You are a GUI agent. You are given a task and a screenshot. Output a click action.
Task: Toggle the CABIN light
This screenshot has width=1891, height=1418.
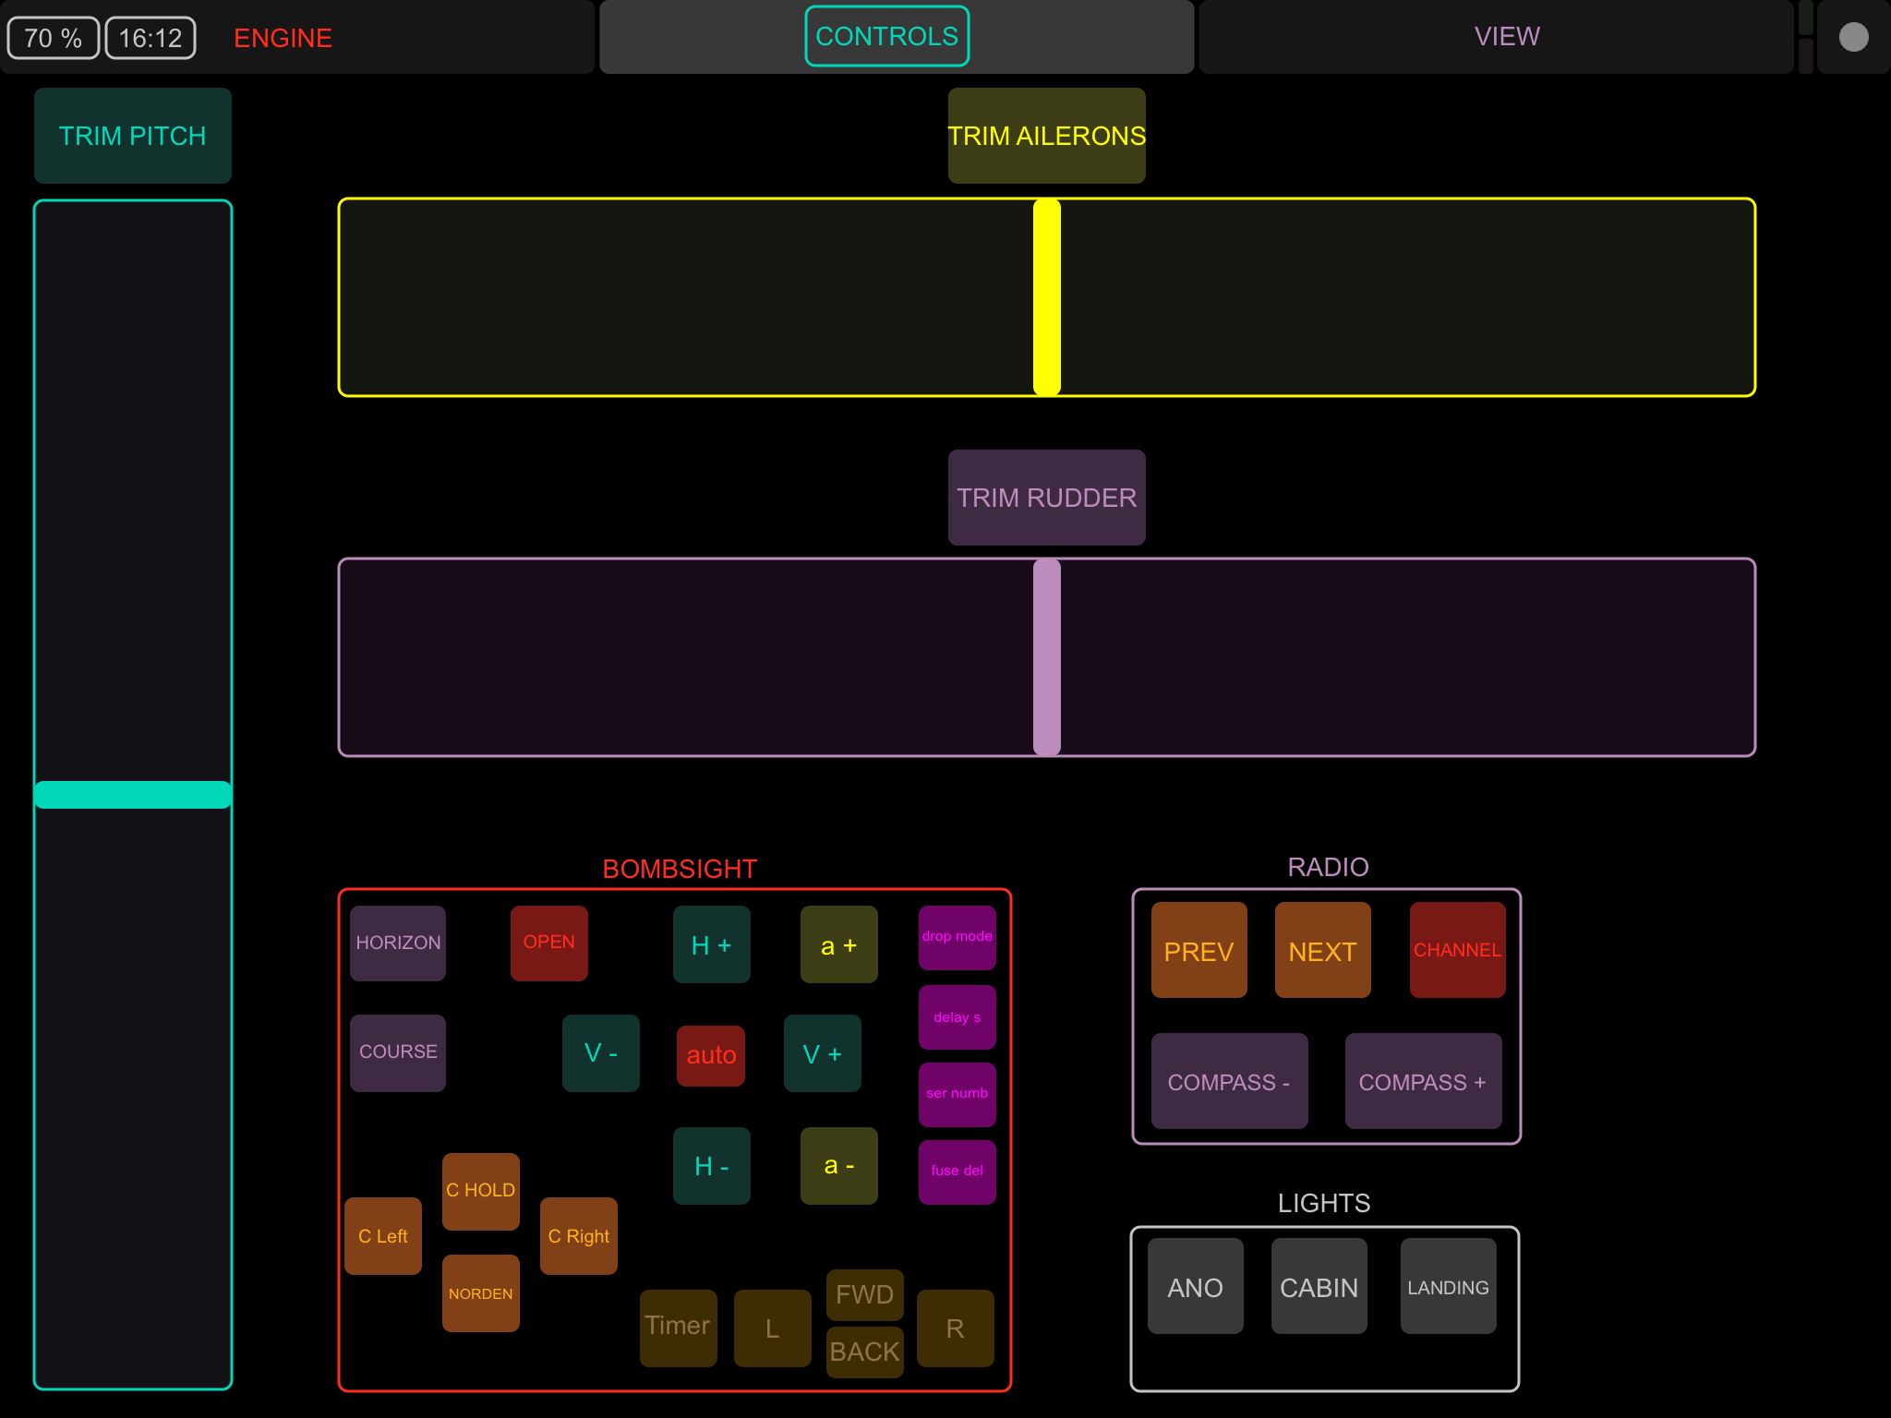1319,1287
